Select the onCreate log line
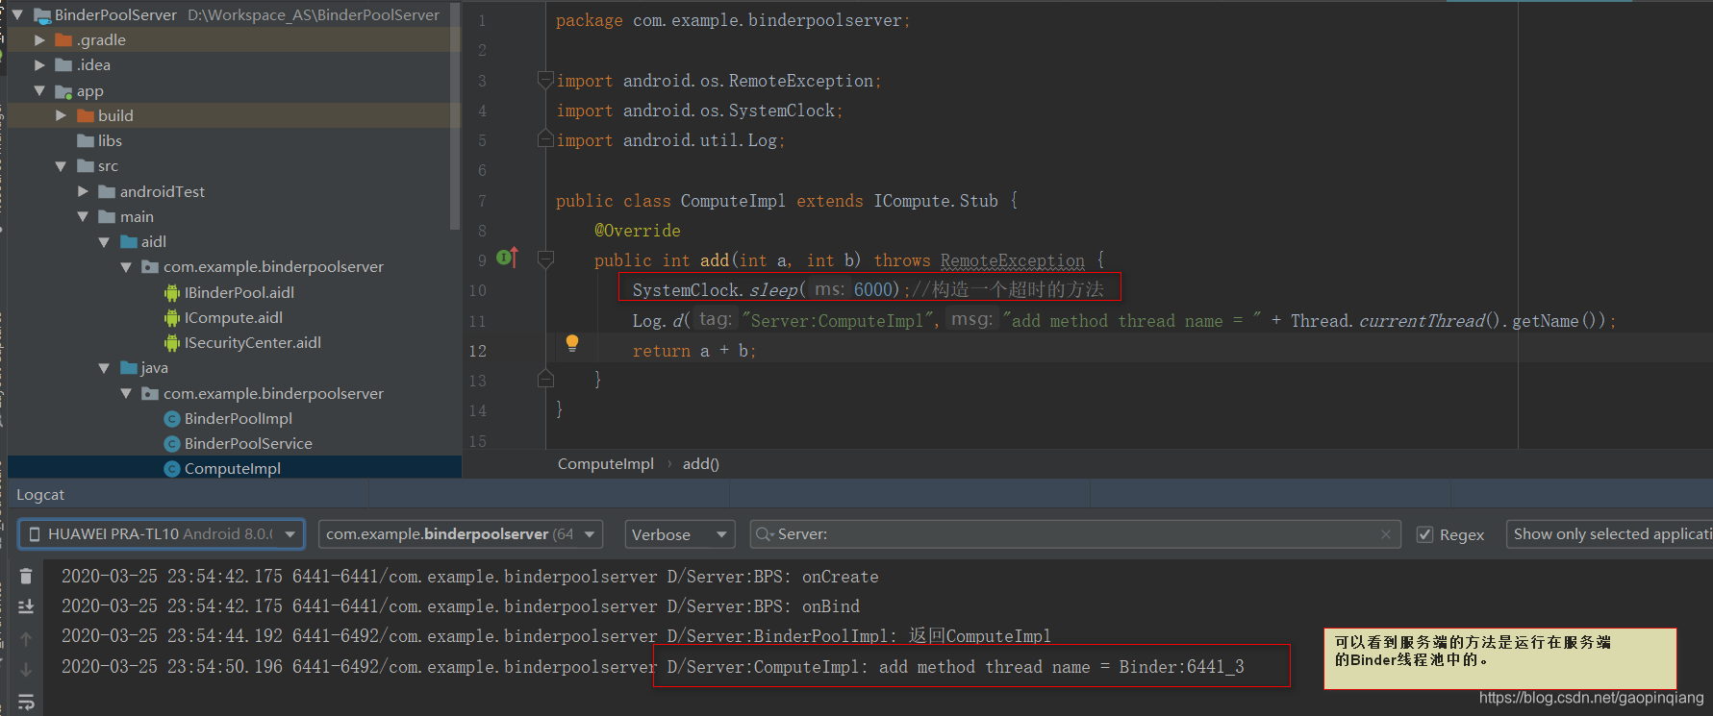1713x716 pixels. pos(470,577)
